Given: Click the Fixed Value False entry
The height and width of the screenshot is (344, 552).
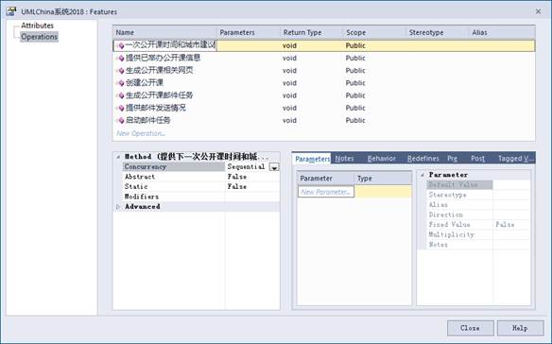Looking at the screenshot, I should (505, 224).
